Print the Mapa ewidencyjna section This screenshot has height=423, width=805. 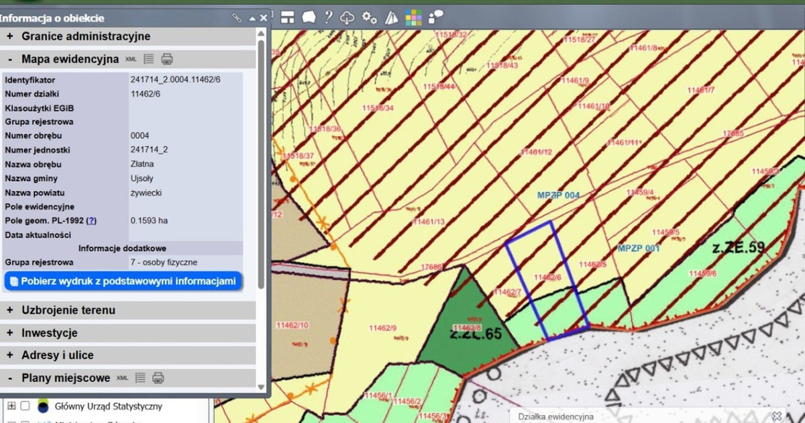pyautogui.click(x=167, y=59)
